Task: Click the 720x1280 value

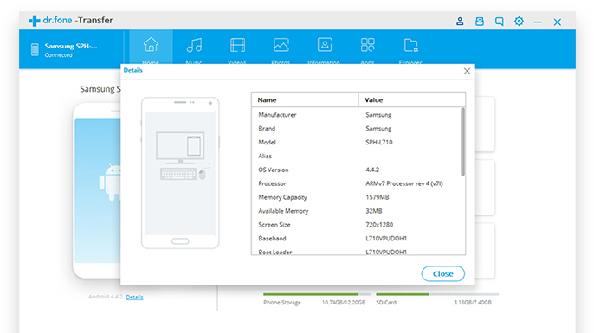Action: pyautogui.click(x=379, y=225)
